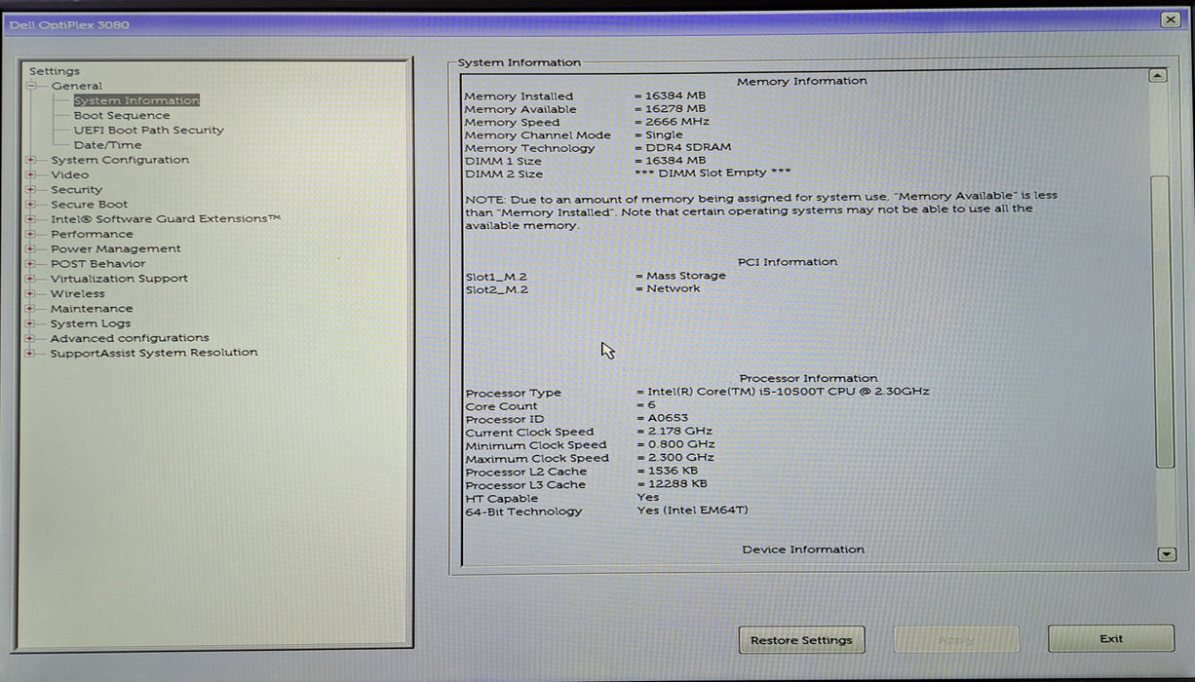Open UEFI Boot Path Security
1195x682 pixels.
(x=148, y=130)
